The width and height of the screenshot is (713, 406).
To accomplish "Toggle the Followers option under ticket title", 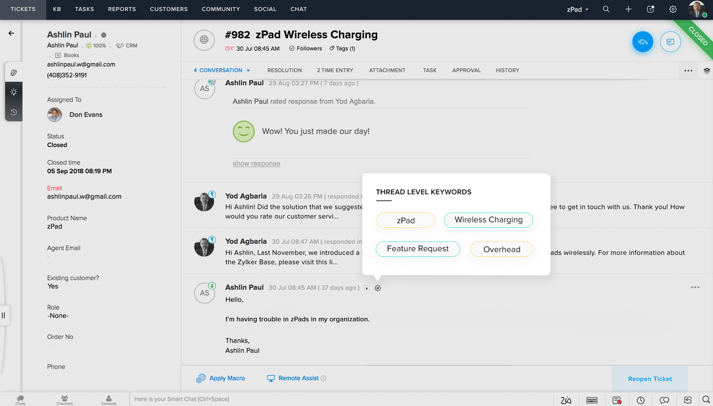I will pyautogui.click(x=306, y=49).
